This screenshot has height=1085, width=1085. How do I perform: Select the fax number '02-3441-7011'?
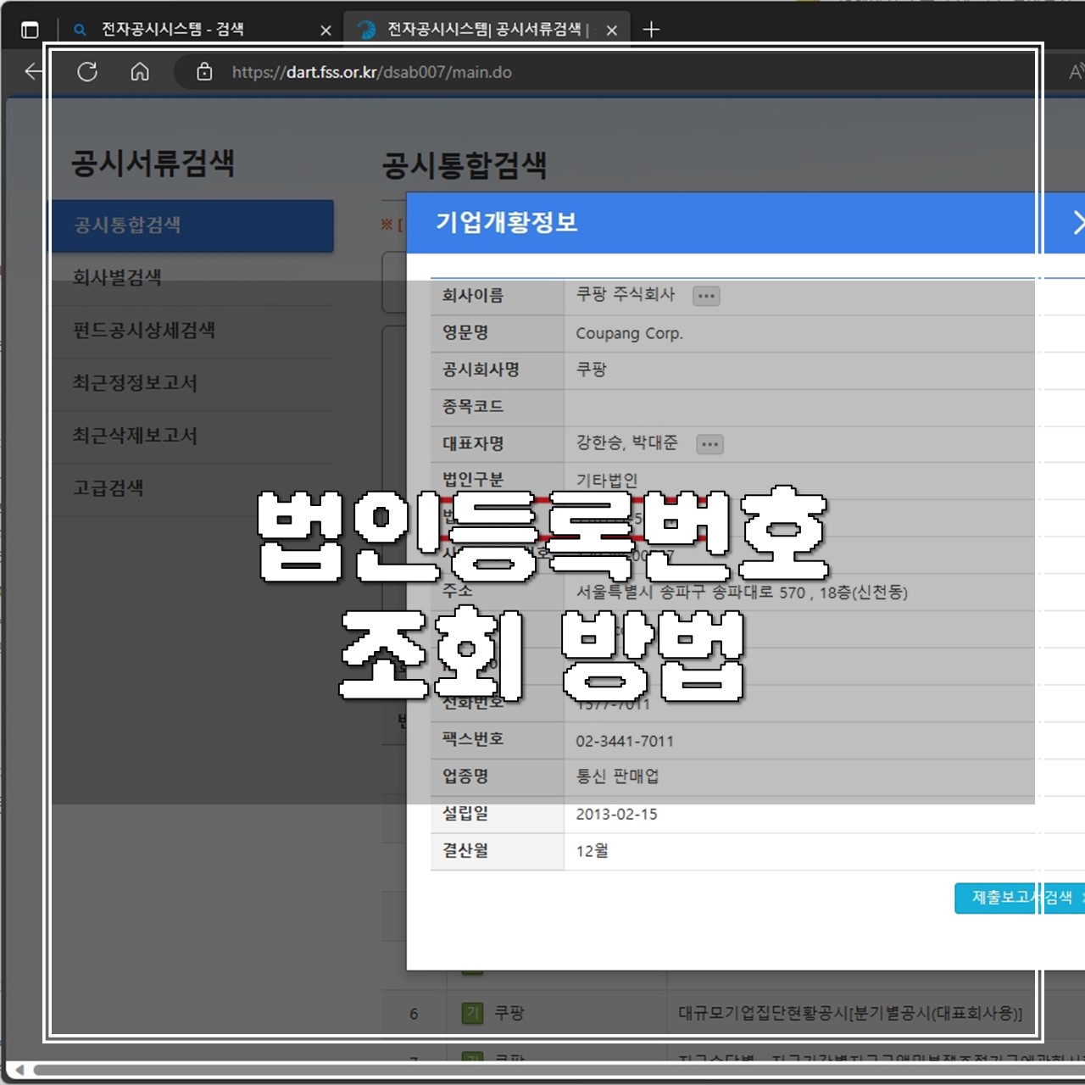coord(625,741)
